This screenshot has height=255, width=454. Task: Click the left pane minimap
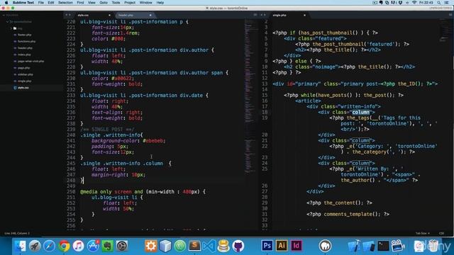point(250,96)
